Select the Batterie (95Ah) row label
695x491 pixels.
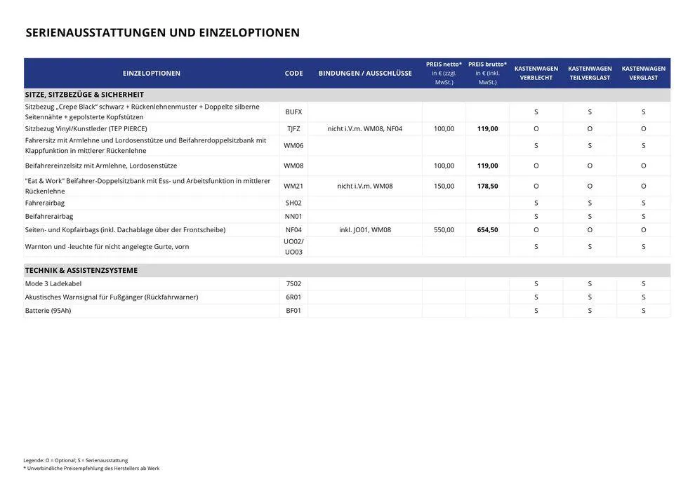48,311
